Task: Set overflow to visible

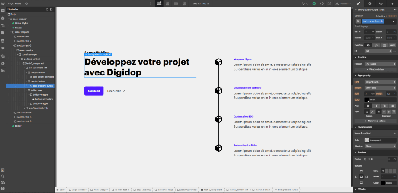Action: [369, 45]
